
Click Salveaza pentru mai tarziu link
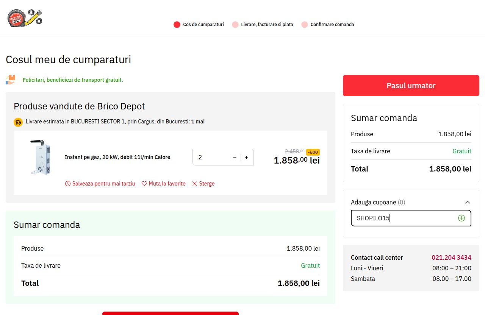[103, 184]
